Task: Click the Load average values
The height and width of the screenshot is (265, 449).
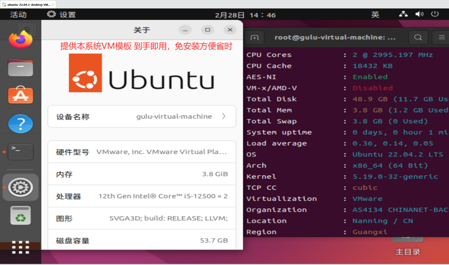Action: (393, 143)
